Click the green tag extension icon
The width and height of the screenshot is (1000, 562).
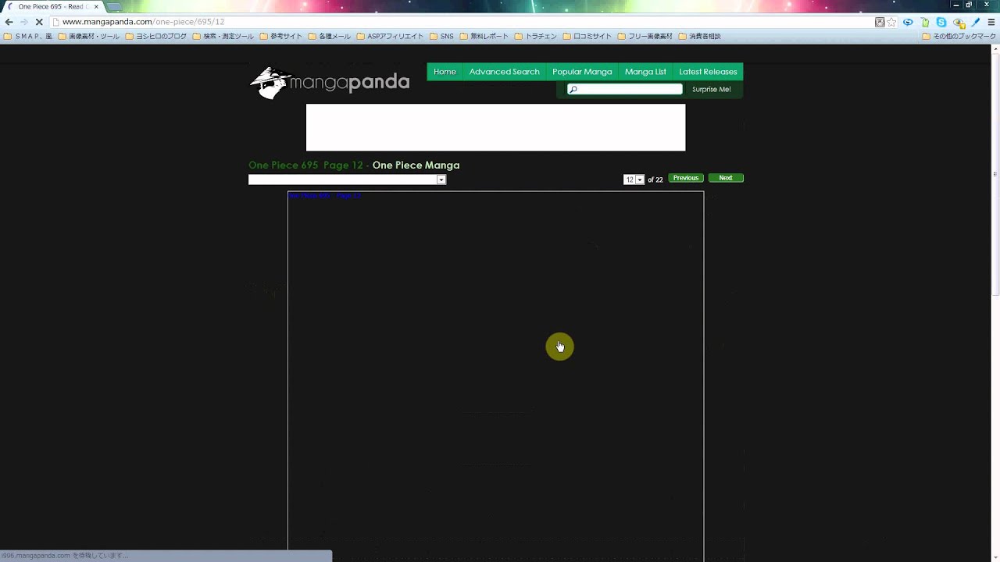pyautogui.click(x=925, y=22)
